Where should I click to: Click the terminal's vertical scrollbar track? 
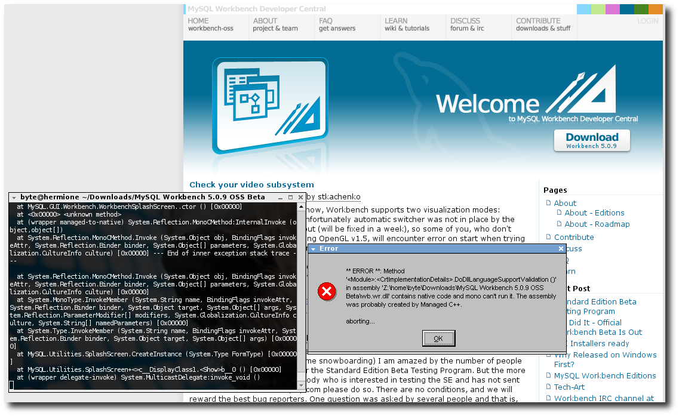click(302, 296)
